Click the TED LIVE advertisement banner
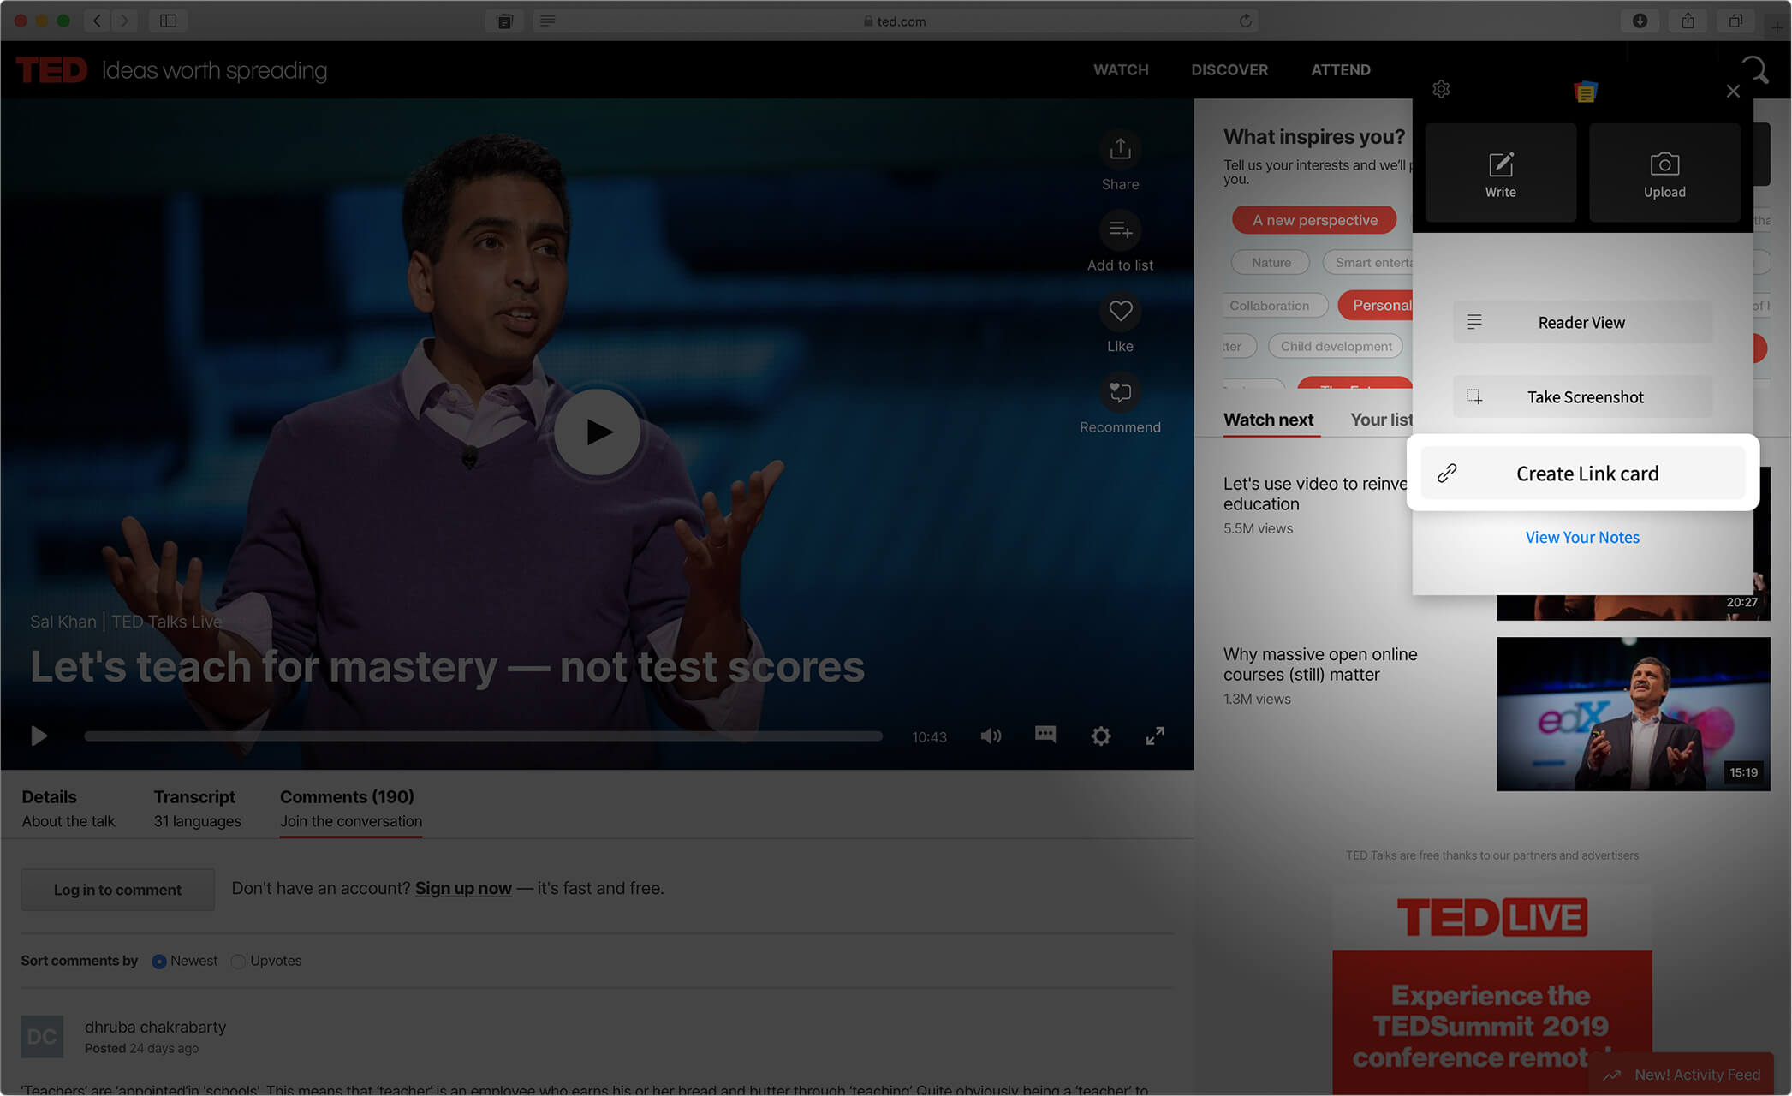 tap(1491, 989)
